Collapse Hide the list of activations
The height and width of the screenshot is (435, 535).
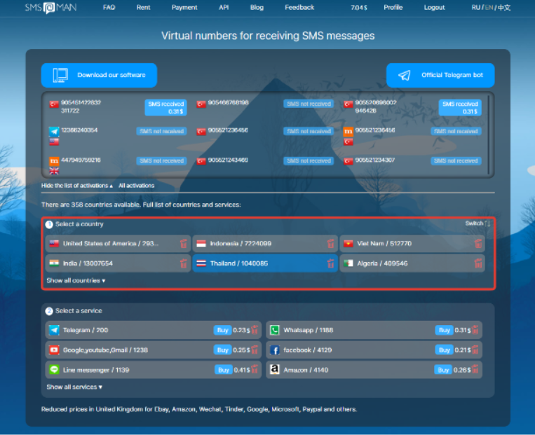(x=76, y=186)
